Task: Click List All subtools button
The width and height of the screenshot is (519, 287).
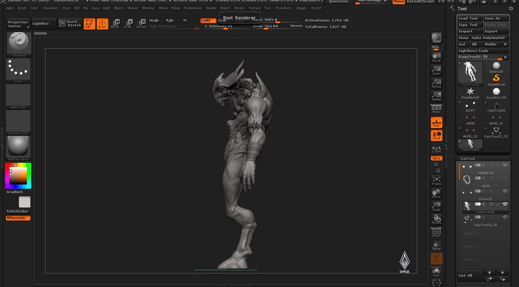Action: point(470,276)
